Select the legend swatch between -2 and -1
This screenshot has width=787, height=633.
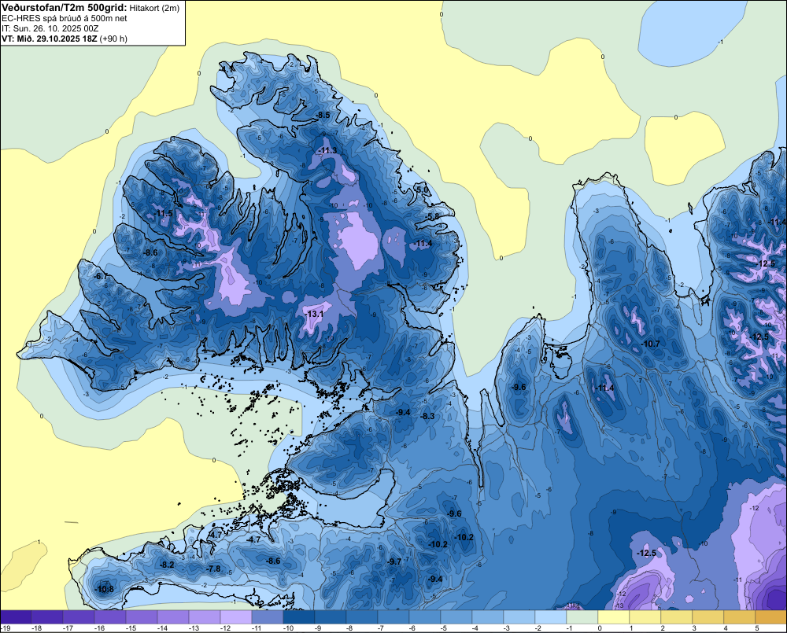coord(551,617)
